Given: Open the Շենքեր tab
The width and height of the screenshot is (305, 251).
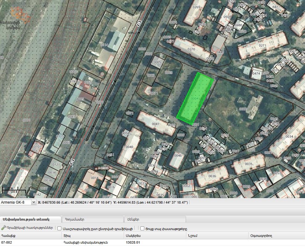Looking at the screenshot, I should point(155,219).
